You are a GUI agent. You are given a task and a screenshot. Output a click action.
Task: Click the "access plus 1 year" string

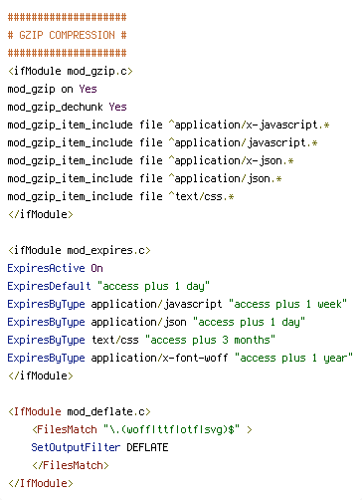(x=294, y=358)
